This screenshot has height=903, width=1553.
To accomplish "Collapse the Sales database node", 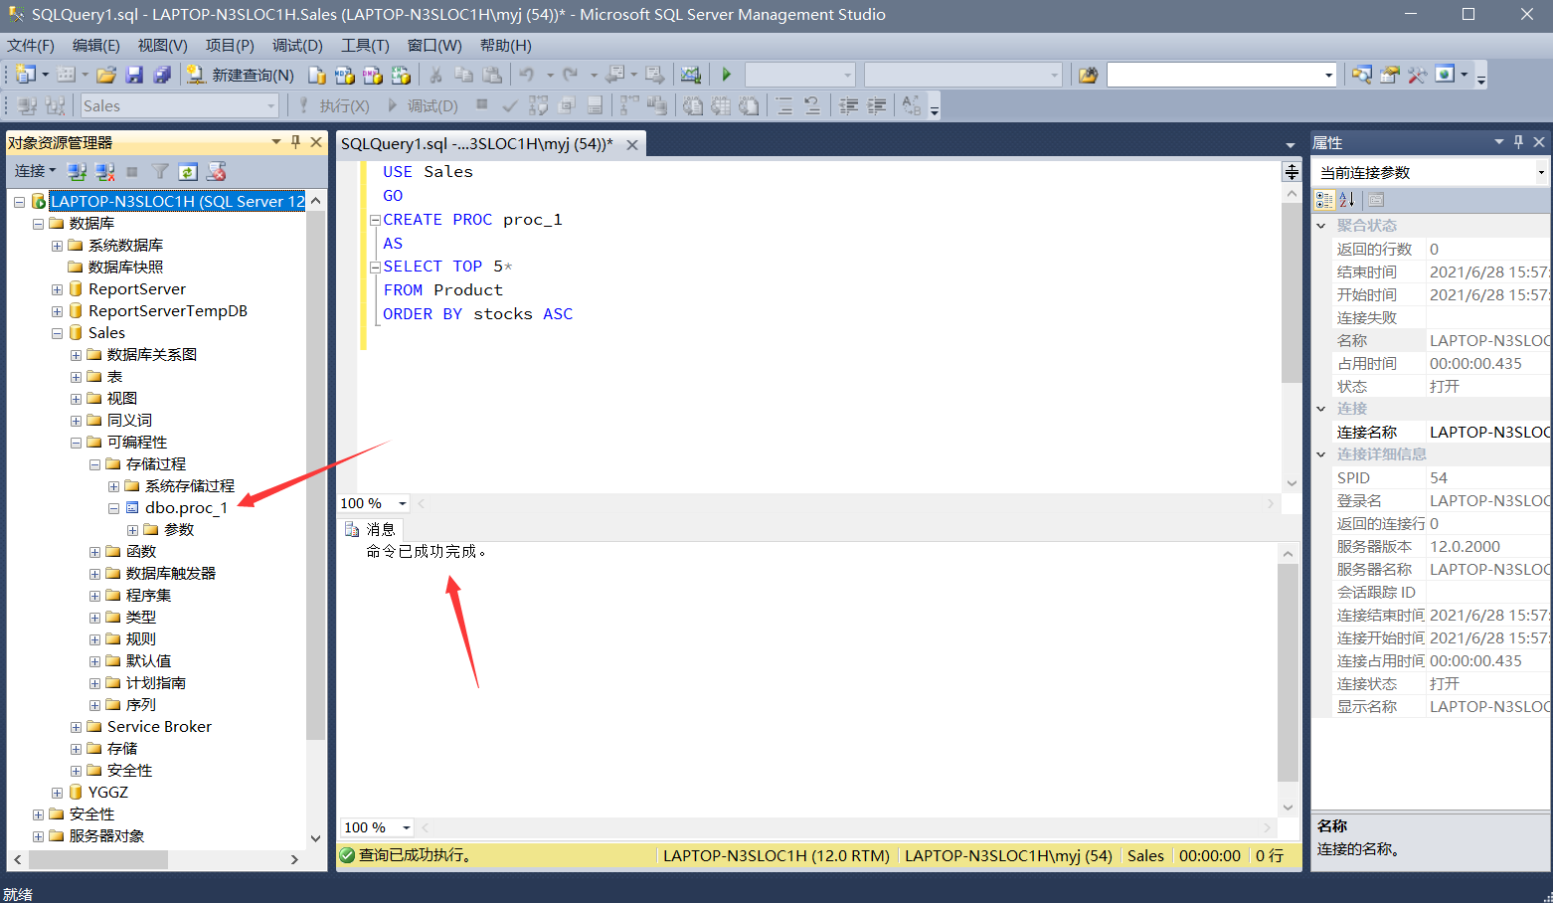I will click(57, 333).
